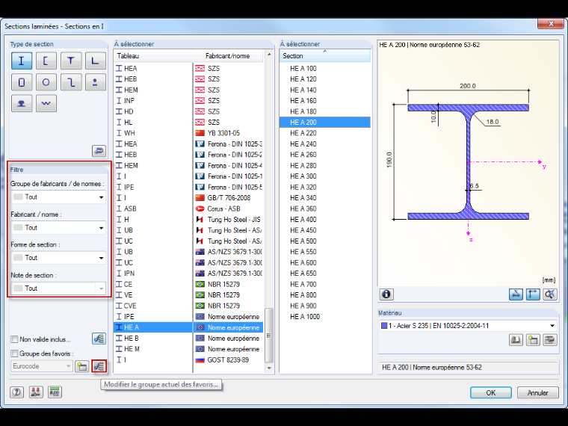Select table row 'I' GB/T 706-2008
The image size is (568, 426).
coord(188,198)
